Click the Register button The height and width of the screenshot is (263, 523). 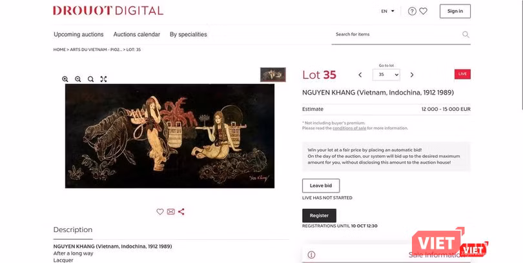point(319,215)
